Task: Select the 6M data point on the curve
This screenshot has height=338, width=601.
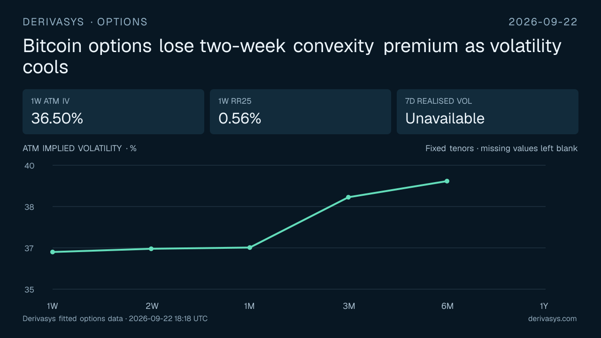Action: (447, 181)
